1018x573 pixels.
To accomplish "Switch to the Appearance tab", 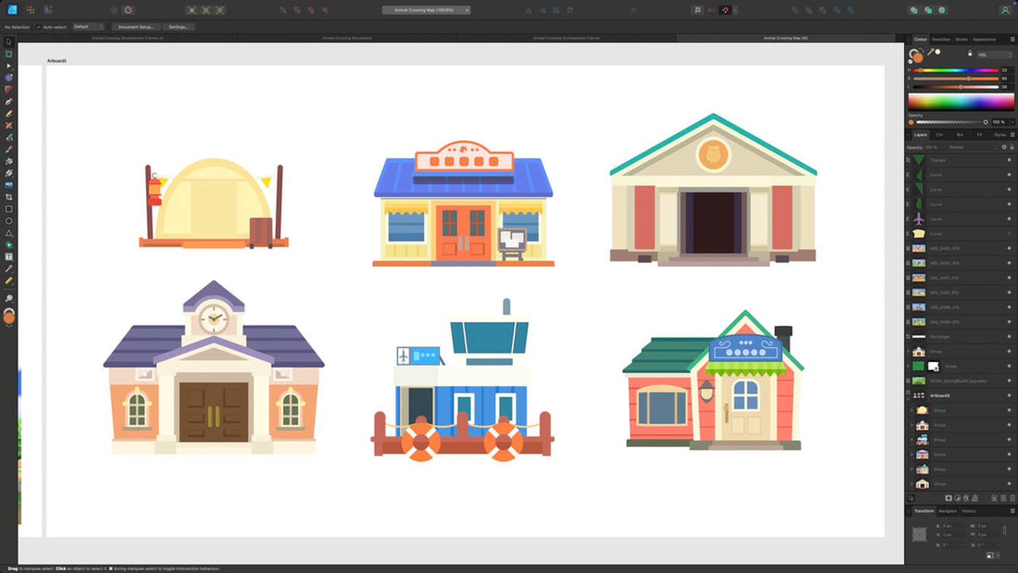I will click(985, 39).
